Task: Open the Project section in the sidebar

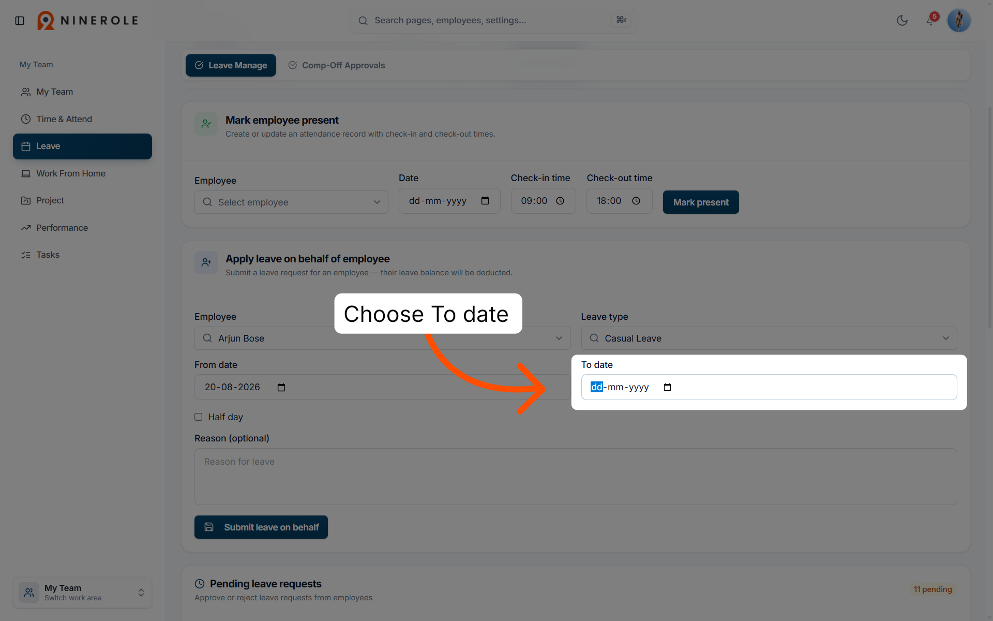Action: 82,200
